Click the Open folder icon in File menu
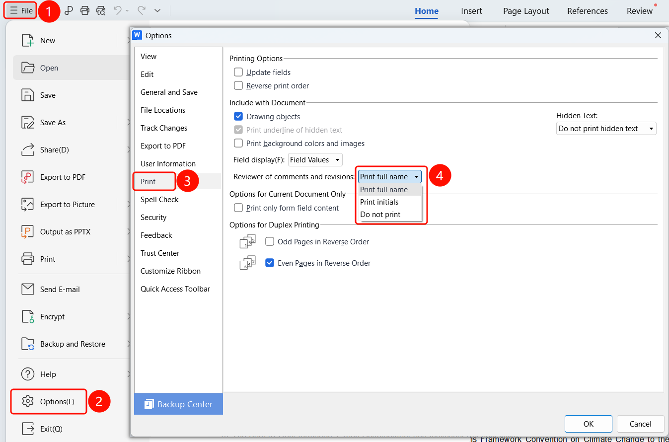Image resolution: width=669 pixels, height=442 pixels. (28, 68)
